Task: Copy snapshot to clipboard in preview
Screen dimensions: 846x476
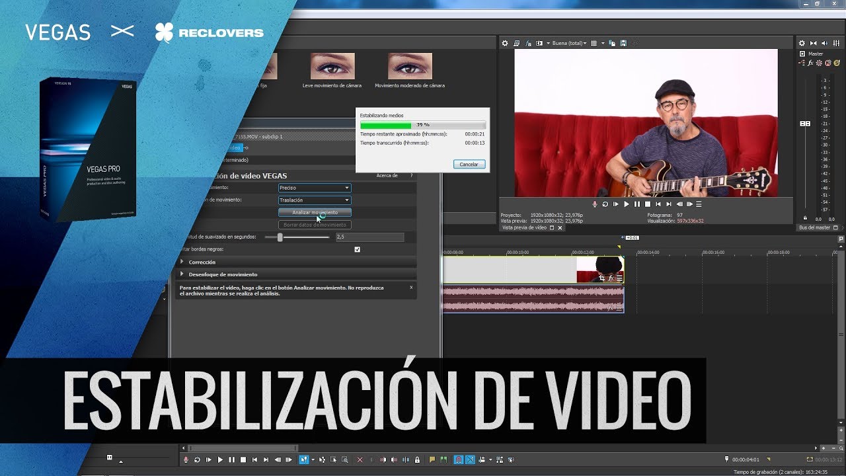Action: (612, 44)
